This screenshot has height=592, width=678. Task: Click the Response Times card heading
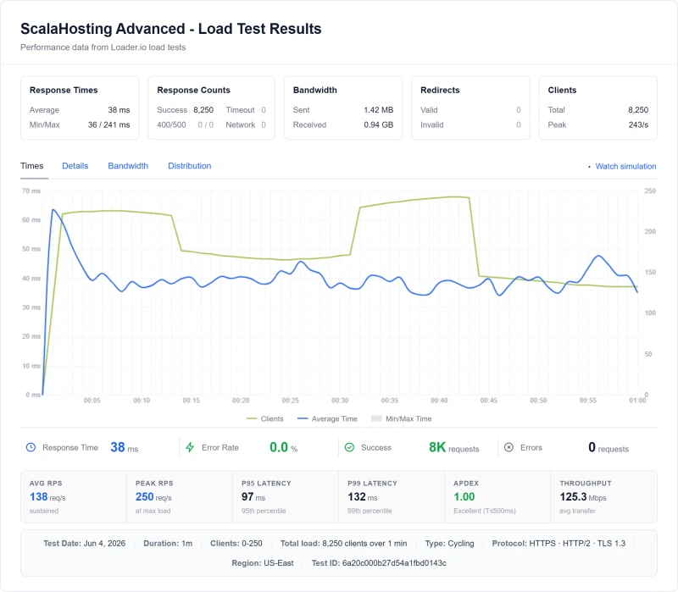tap(64, 90)
